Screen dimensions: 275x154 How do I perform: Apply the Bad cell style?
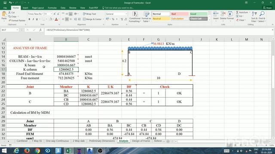pyautogui.click(x=180, y=14)
